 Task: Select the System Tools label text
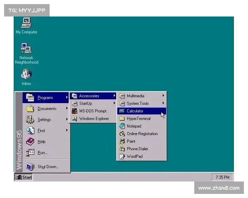pyautogui.click(x=138, y=104)
